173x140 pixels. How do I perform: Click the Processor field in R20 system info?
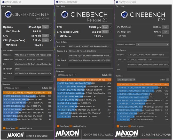click(90, 46)
